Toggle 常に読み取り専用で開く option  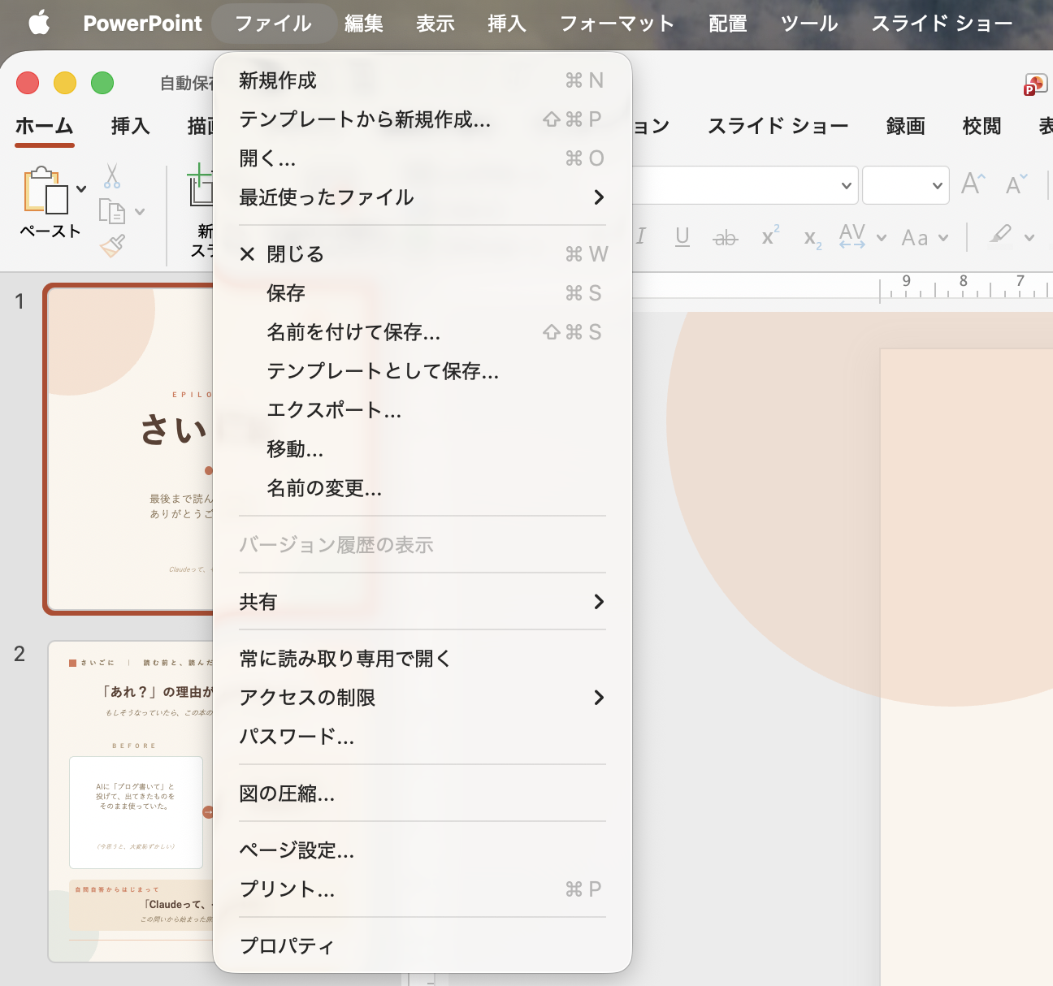(422, 659)
